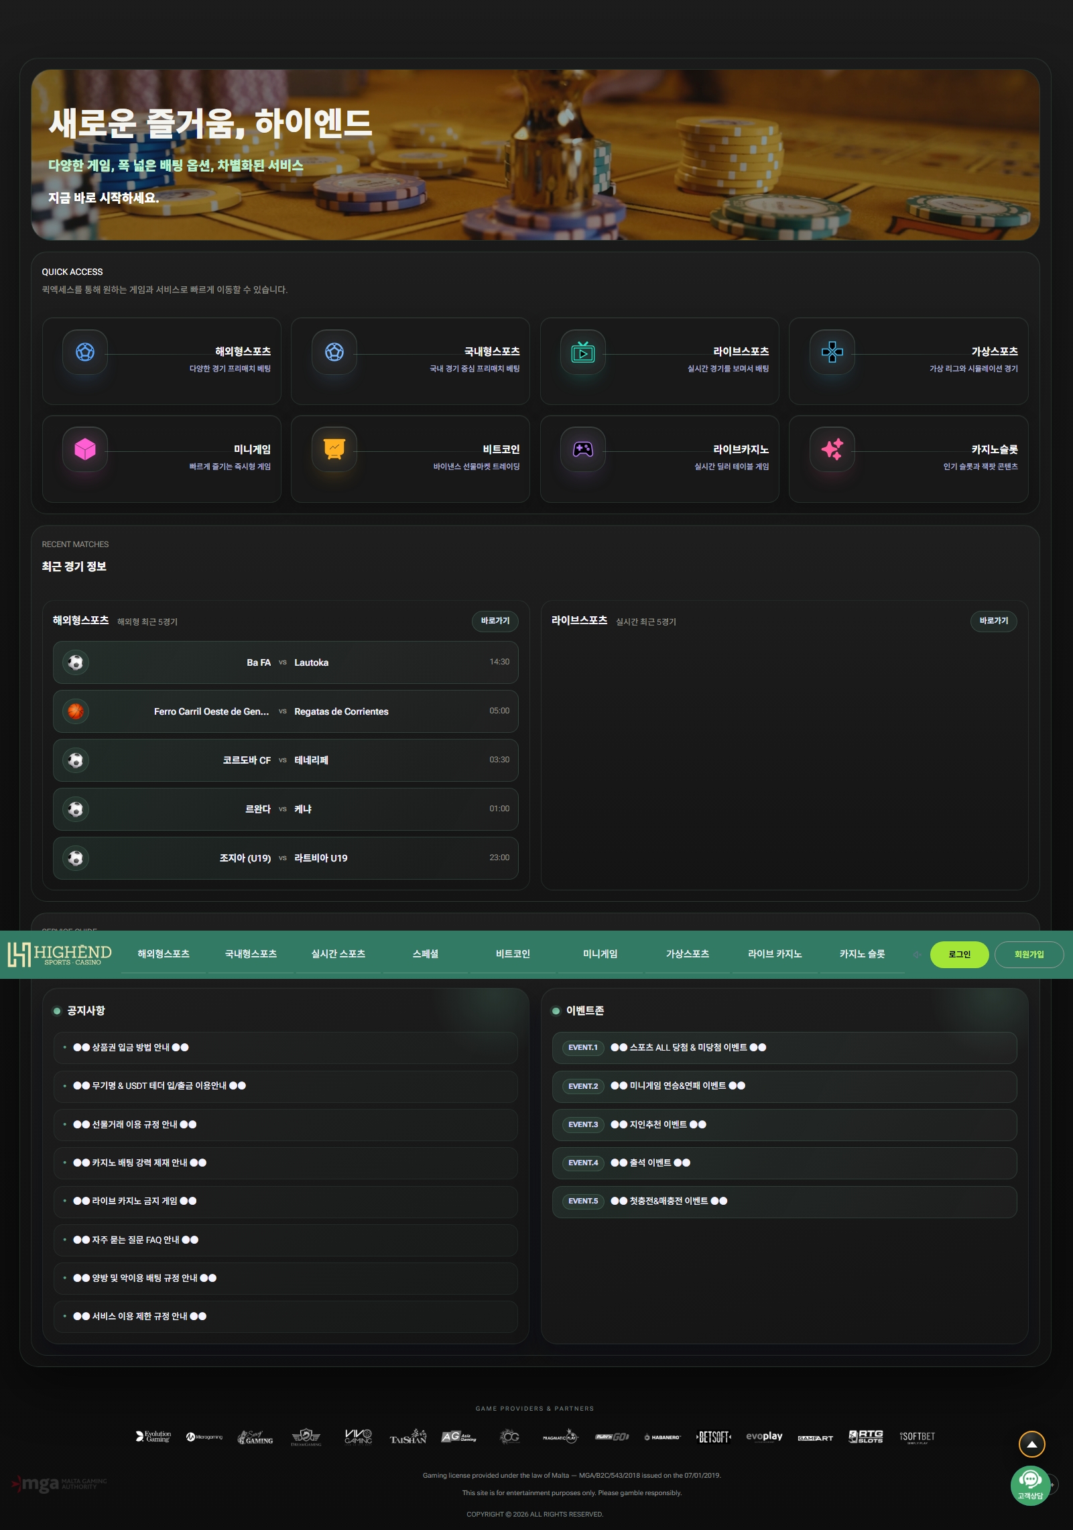Click the BETSOFT provider logo
The width and height of the screenshot is (1073, 1530).
pyautogui.click(x=714, y=1437)
